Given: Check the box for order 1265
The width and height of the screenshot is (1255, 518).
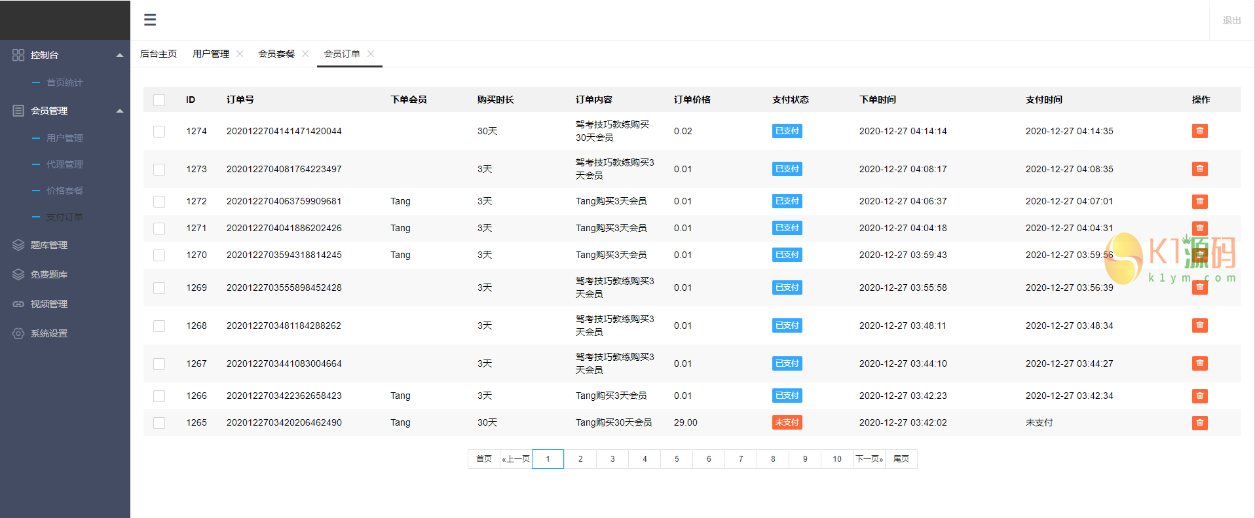Looking at the screenshot, I should [x=159, y=423].
